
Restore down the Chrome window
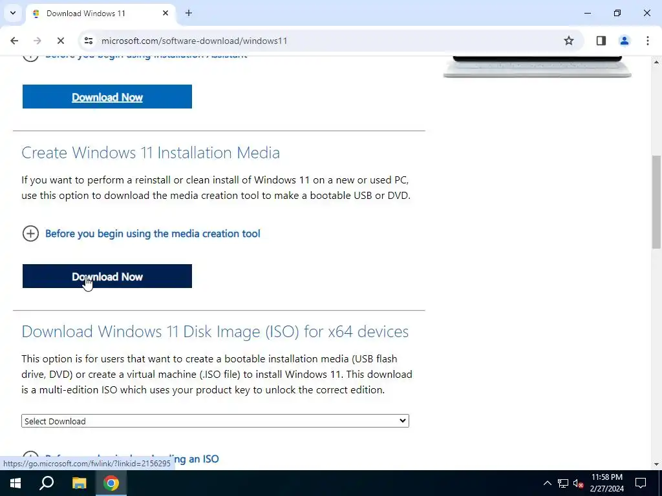click(x=617, y=13)
